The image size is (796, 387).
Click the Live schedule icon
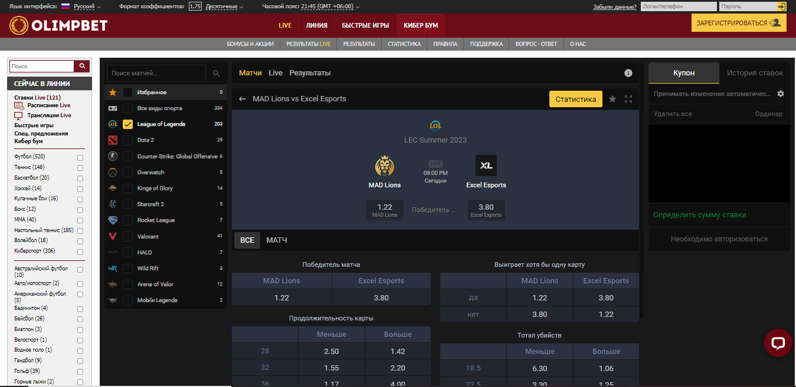(x=19, y=106)
